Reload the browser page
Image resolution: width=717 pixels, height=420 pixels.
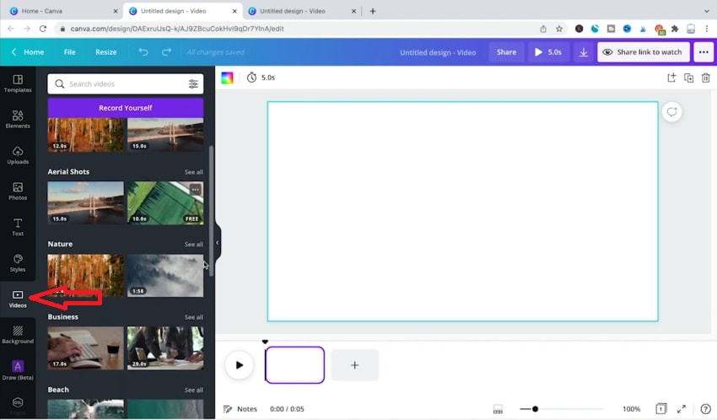pos(43,29)
